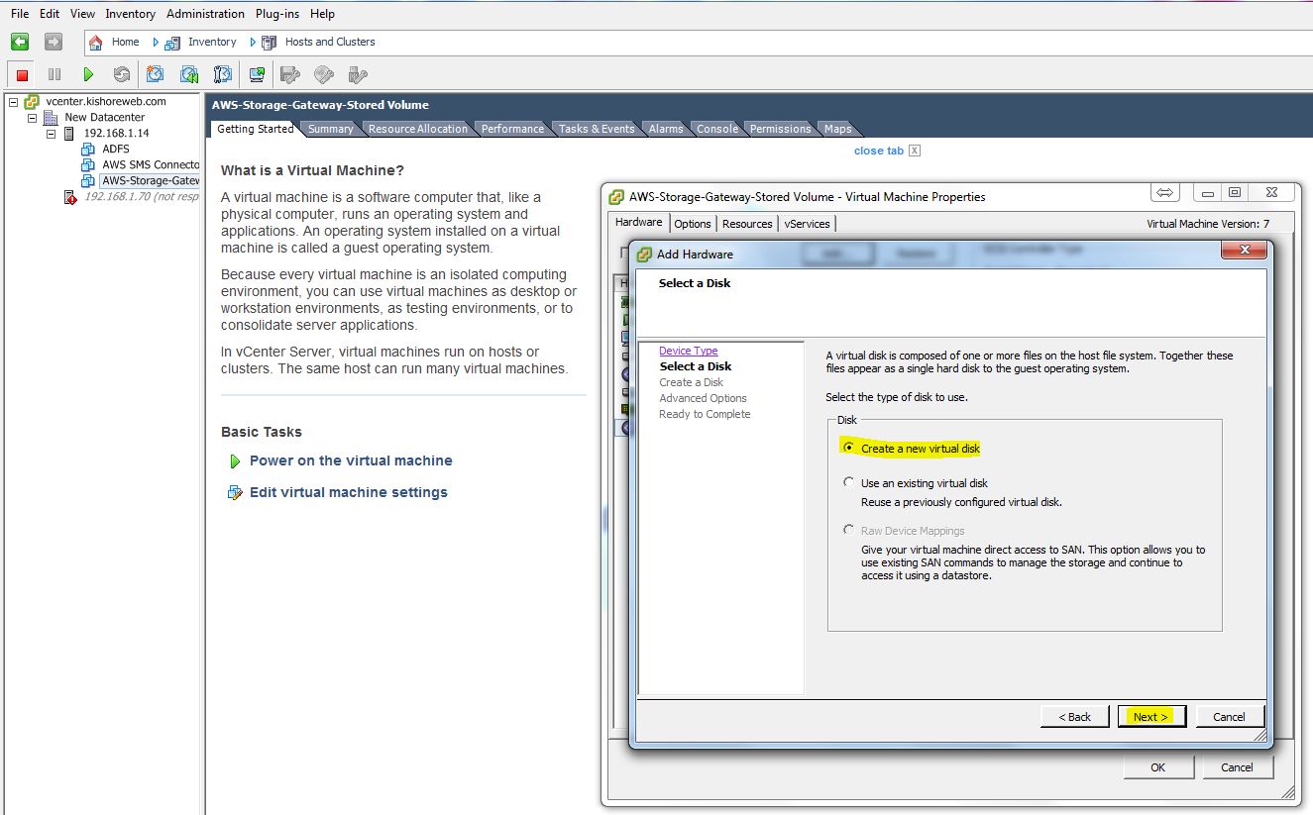The height and width of the screenshot is (815, 1313).
Task: Switch to the Performance tab
Action: [x=512, y=129]
